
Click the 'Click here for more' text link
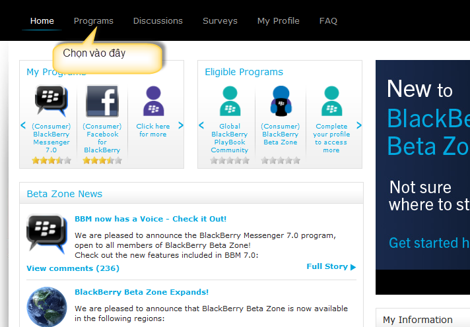pos(153,131)
